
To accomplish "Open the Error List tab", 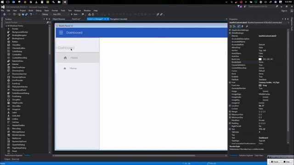I will coord(15,159).
